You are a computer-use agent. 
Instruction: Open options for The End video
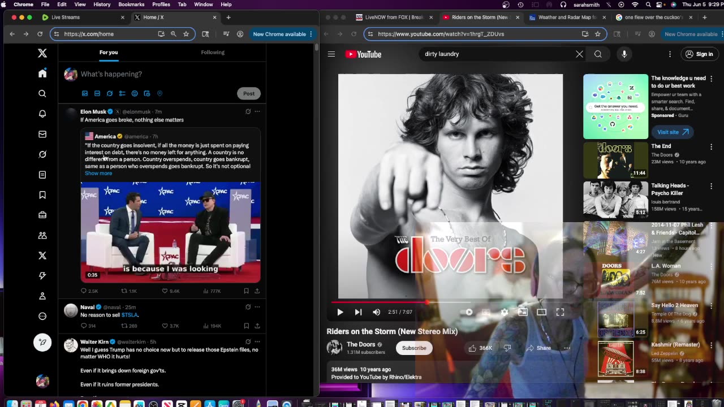click(712, 147)
